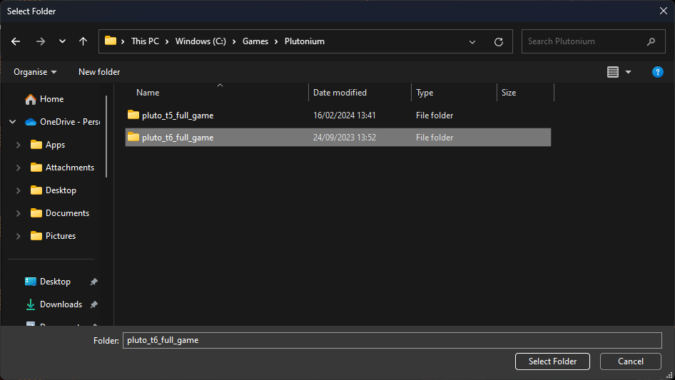Open the Organise dropdown menu
Screen dimensions: 675x380
point(35,72)
